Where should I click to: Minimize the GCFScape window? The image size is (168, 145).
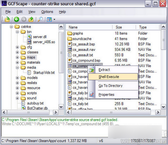click(148, 4)
